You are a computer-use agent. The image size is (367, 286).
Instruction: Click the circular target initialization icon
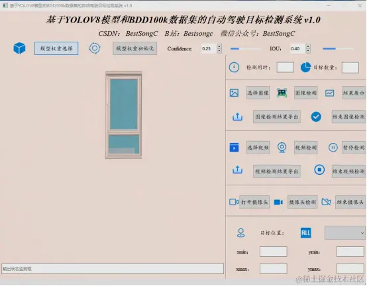95,48
